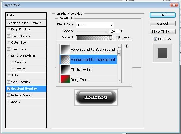Enable the Drop Shadow checkbox
Viewport: 181px width, 134px height.
[x=9, y=30]
